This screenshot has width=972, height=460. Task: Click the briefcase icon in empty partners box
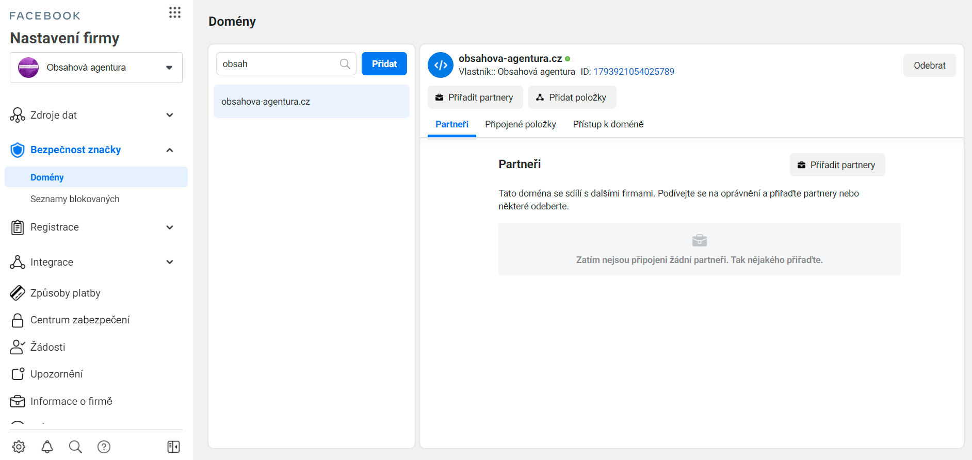(x=700, y=240)
